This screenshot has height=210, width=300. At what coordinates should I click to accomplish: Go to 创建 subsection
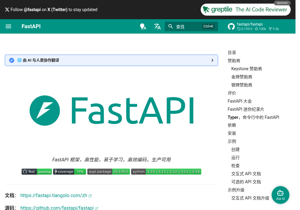[235, 150]
